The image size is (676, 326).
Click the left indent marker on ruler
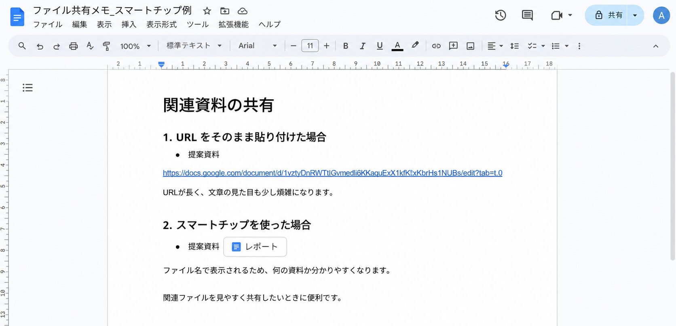click(x=161, y=65)
